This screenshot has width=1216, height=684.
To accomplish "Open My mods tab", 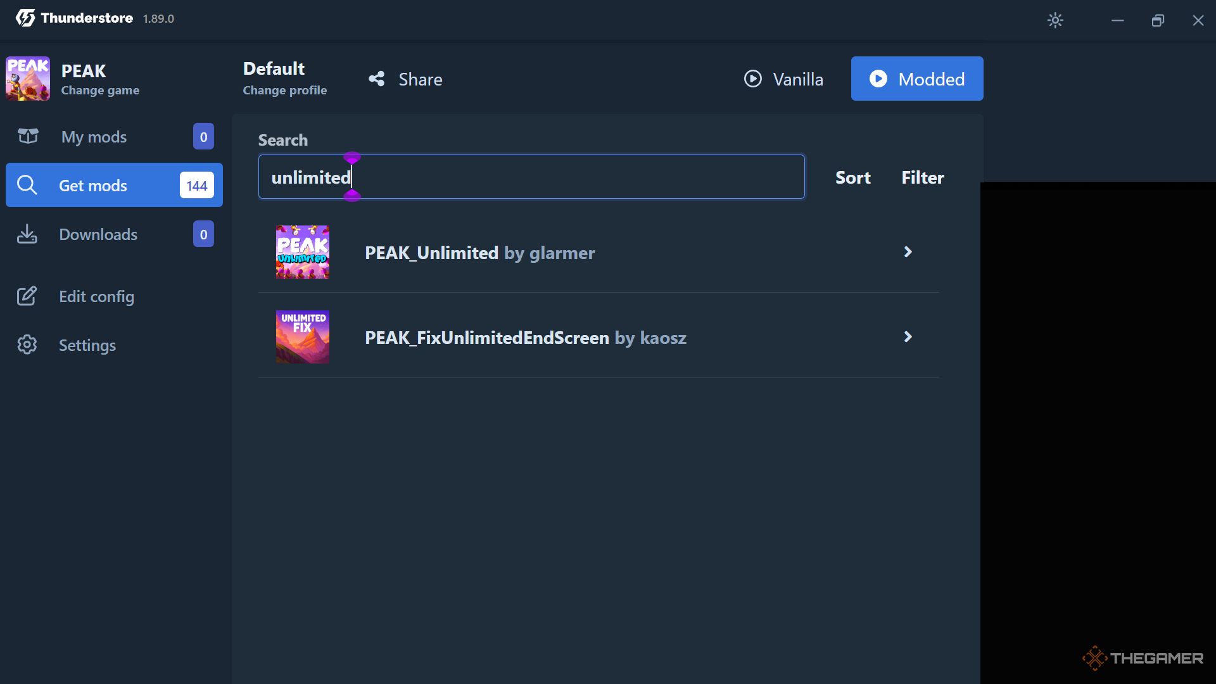I will point(114,137).
